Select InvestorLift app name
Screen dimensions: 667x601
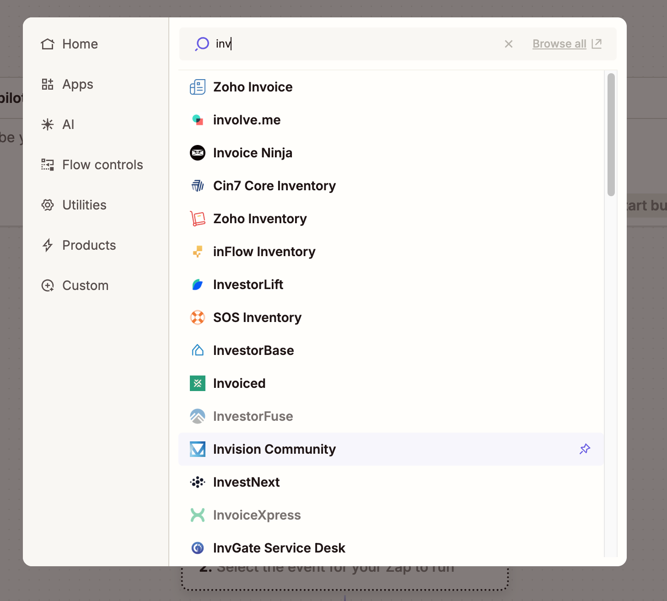(x=248, y=284)
